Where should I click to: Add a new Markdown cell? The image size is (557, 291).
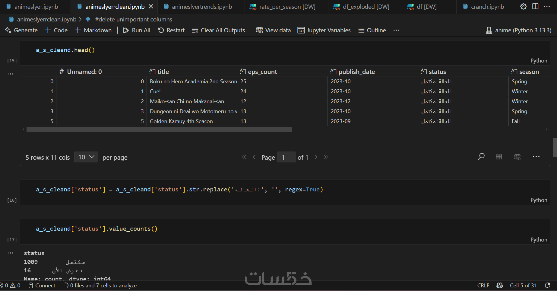pyautogui.click(x=93, y=30)
